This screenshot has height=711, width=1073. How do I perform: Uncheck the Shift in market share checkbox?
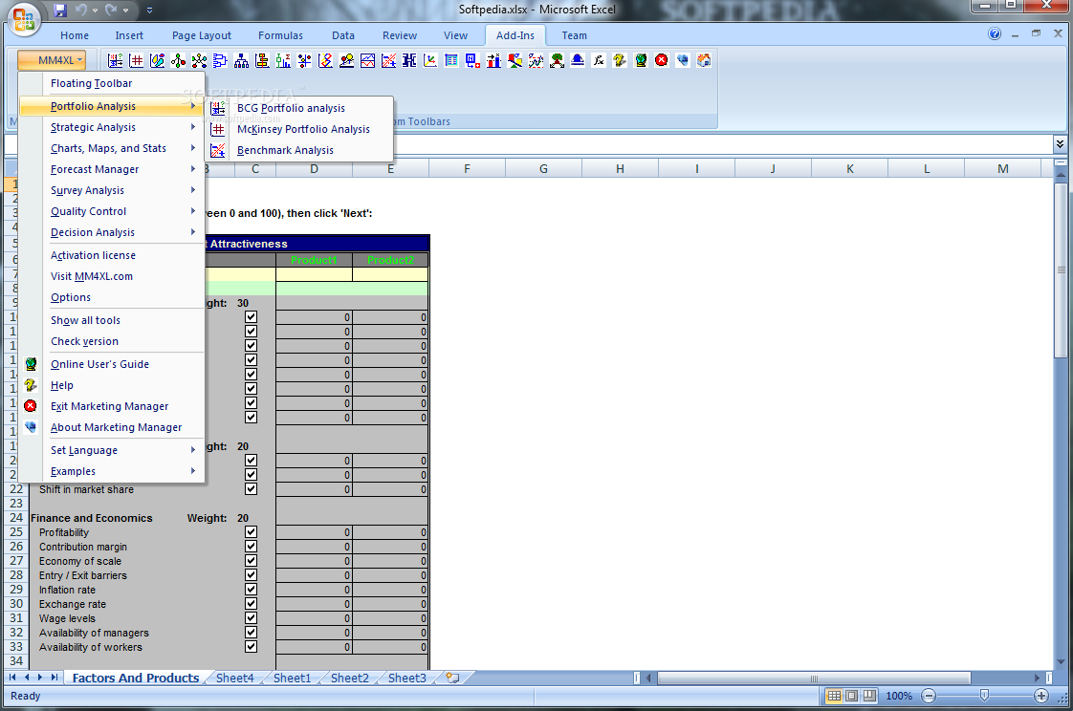(252, 489)
